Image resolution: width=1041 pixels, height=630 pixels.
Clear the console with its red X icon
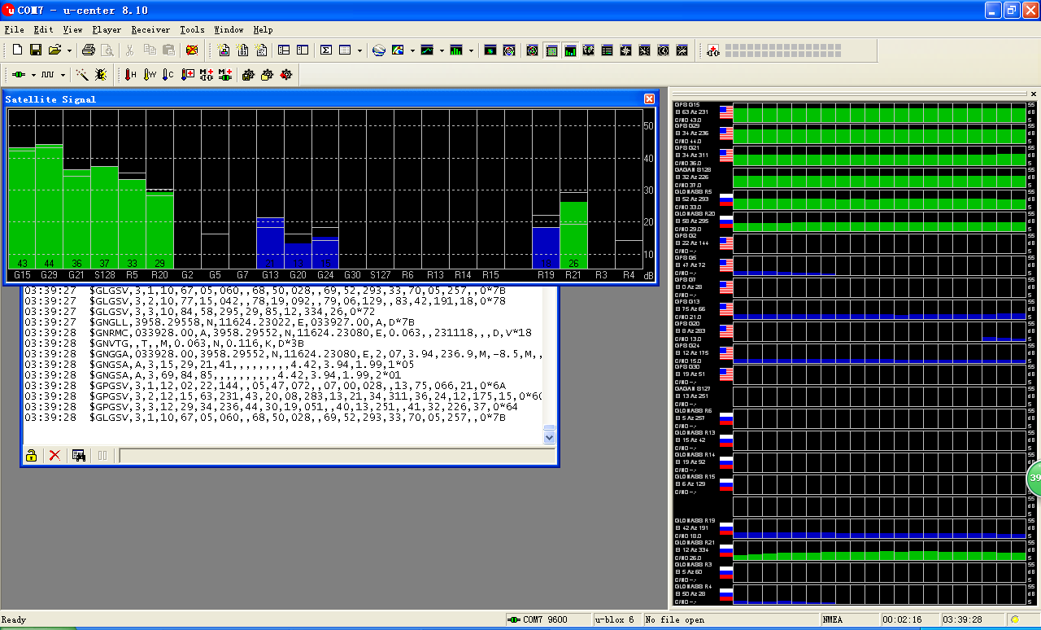54,455
